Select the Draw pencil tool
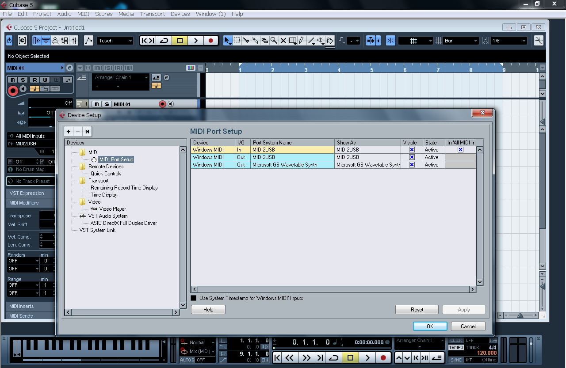This screenshot has height=368, width=566. 302,41
